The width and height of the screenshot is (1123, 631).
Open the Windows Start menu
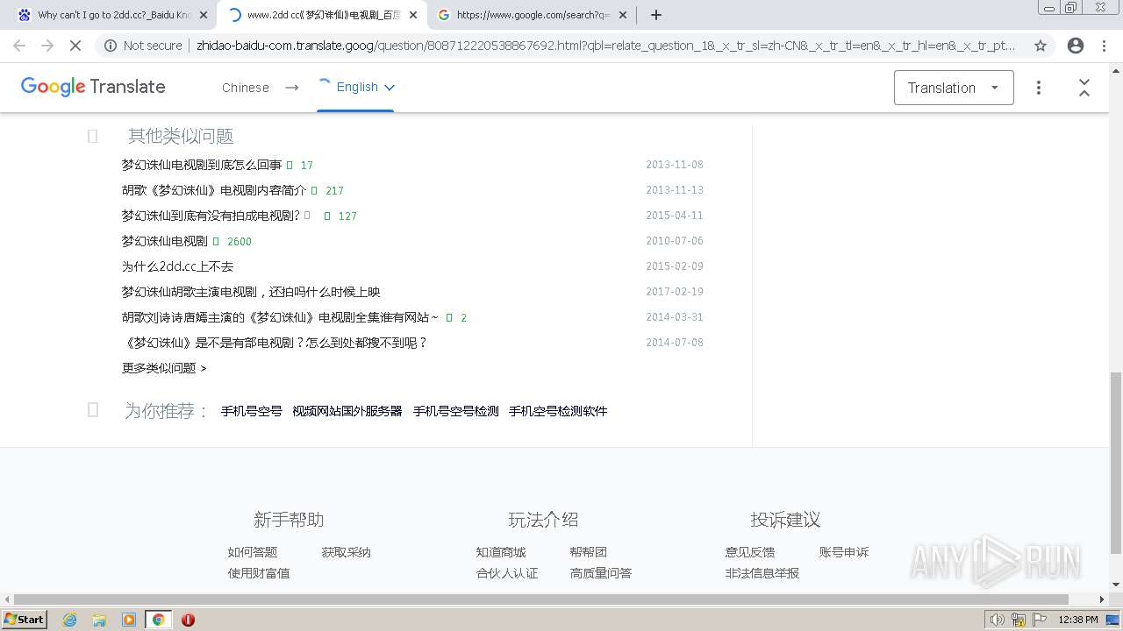pos(25,620)
